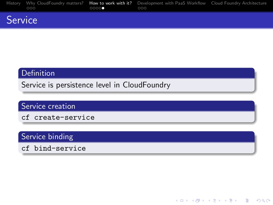Open the How to work with it? section
Screen dimensions: 273x205
pyautogui.click(x=111, y=3)
